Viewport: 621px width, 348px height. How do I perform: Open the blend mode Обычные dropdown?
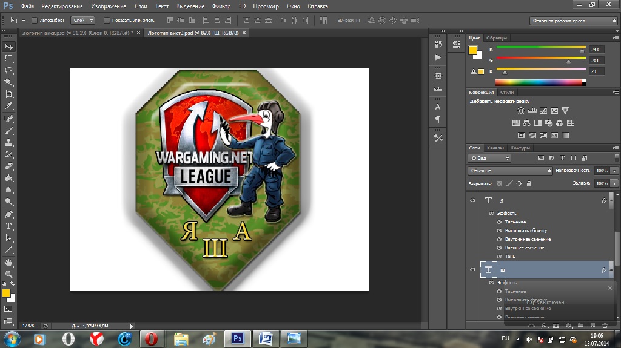510,171
